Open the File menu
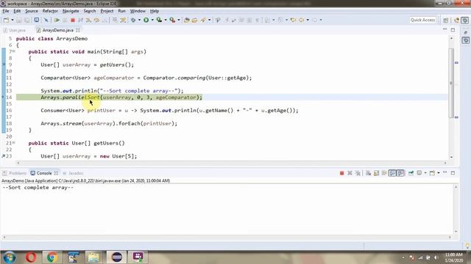This screenshot has height=264, width=471. click(6, 11)
